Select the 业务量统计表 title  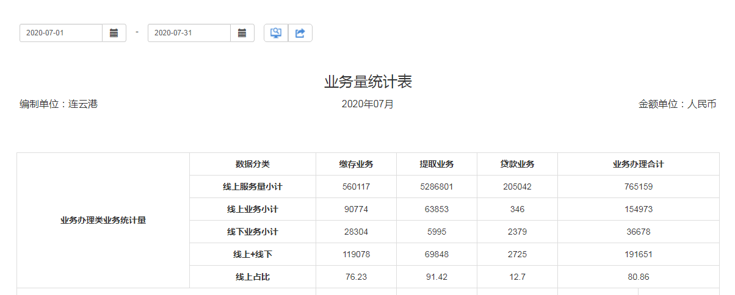tap(368, 82)
